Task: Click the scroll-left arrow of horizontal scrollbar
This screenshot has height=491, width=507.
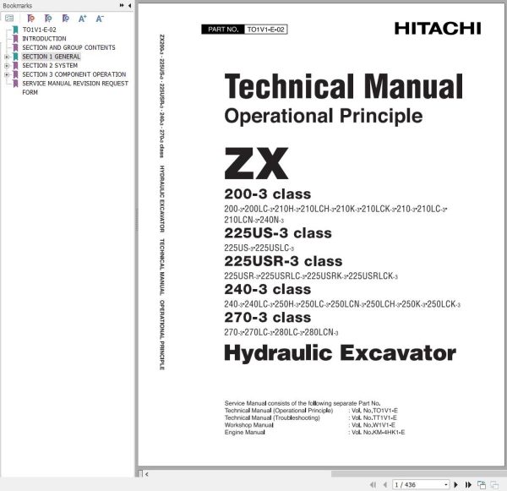Action: 147,474
